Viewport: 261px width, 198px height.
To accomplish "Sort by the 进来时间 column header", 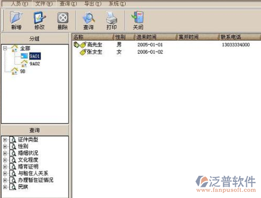I will (x=156, y=37).
